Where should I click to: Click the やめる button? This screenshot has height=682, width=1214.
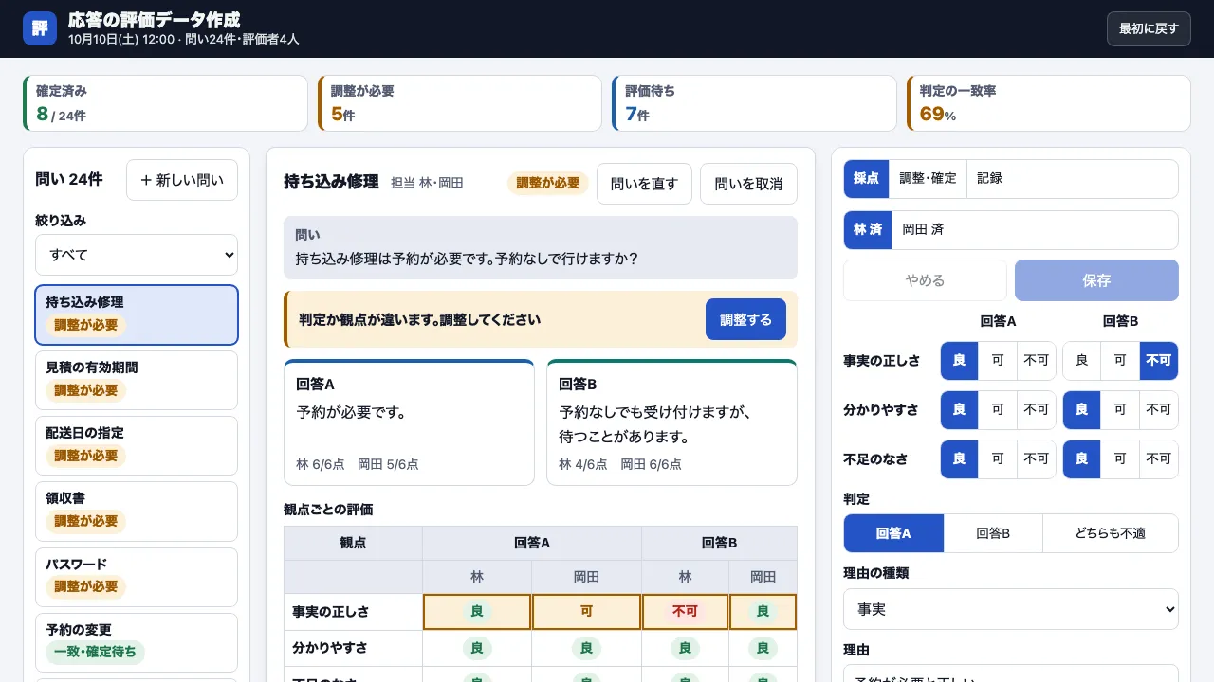pyautogui.click(x=925, y=280)
